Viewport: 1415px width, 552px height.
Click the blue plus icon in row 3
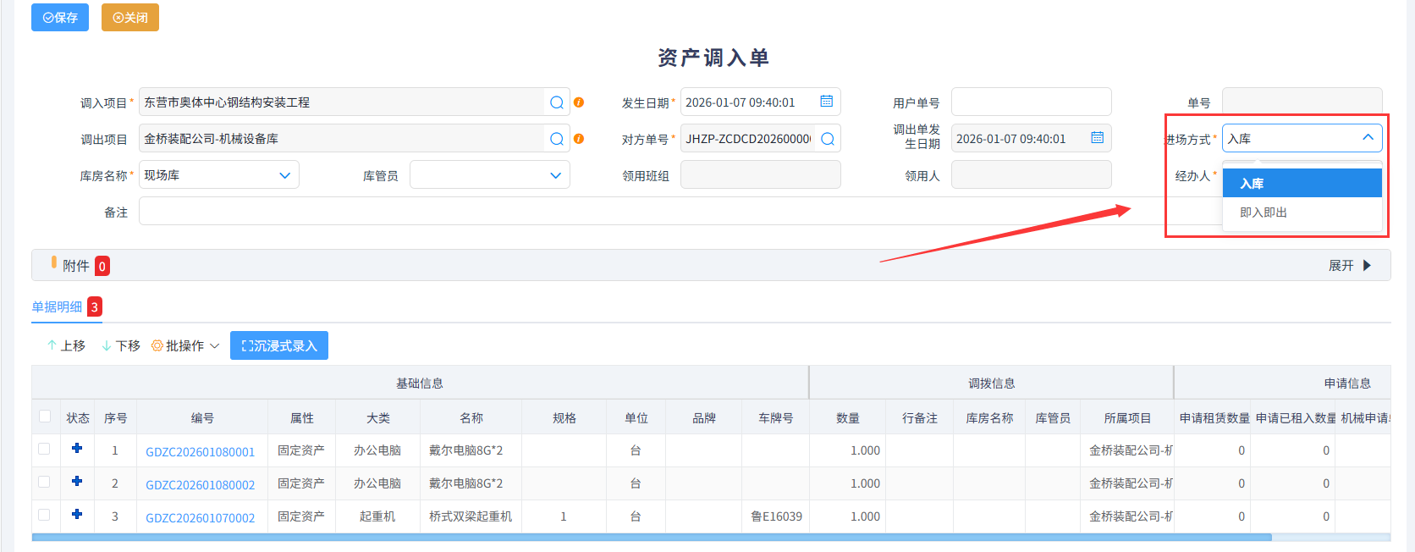click(77, 515)
